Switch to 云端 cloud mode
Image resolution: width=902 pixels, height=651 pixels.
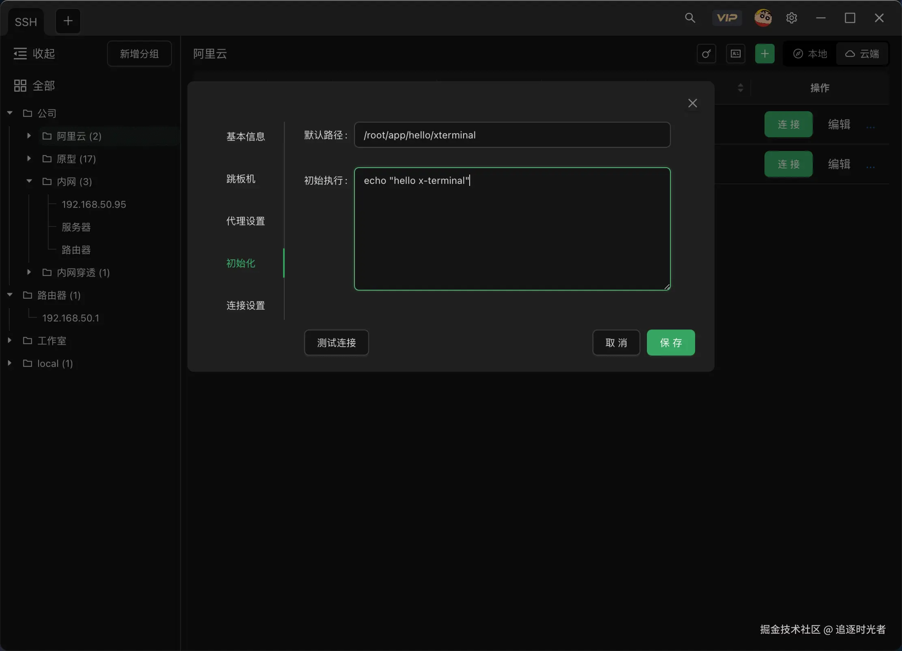pyautogui.click(x=862, y=54)
